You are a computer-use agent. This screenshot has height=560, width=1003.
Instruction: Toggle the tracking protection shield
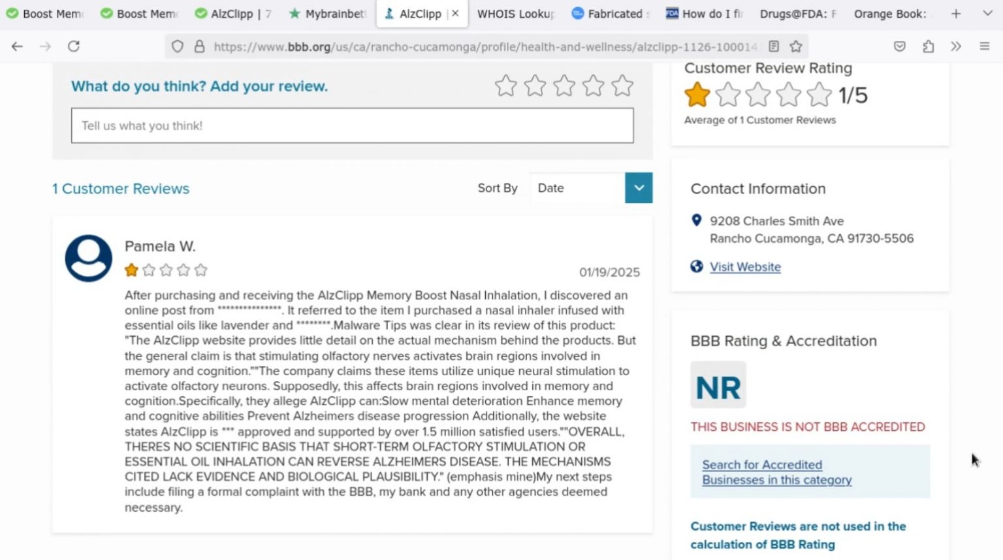click(x=177, y=46)
